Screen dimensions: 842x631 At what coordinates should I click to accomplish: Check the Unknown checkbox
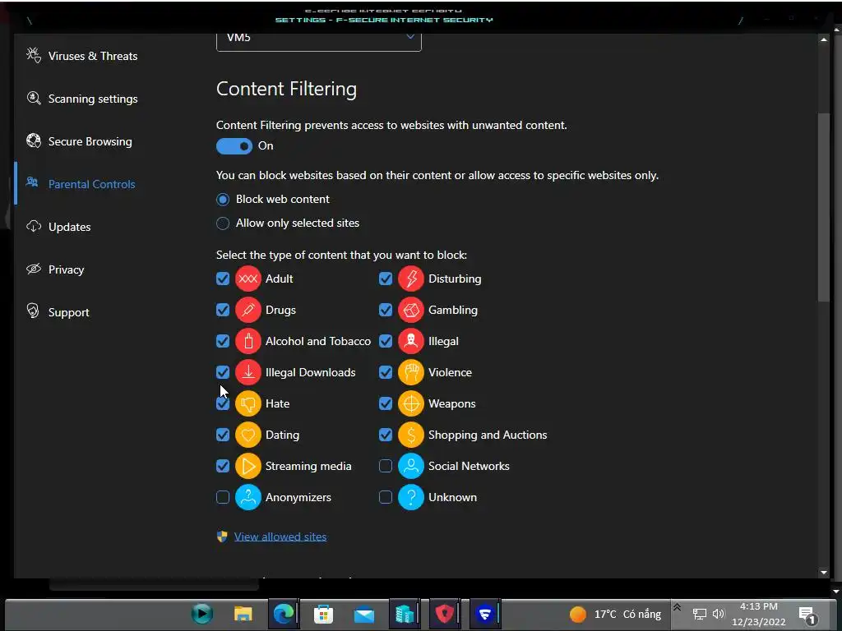386,497
